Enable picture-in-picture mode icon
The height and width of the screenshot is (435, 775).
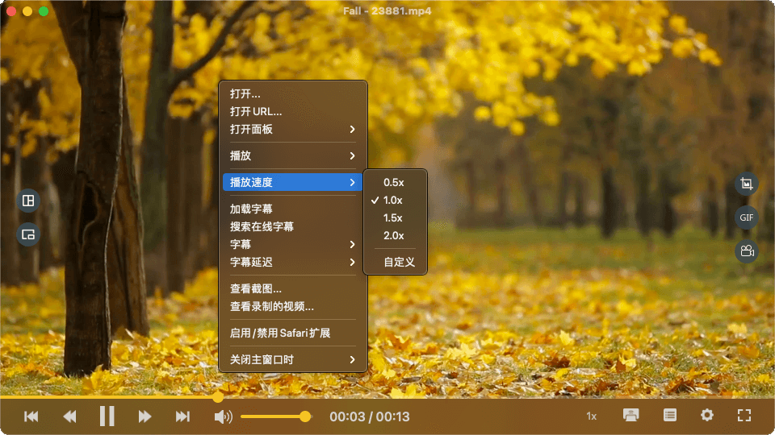pyautogui.click(x=28, y=234)
